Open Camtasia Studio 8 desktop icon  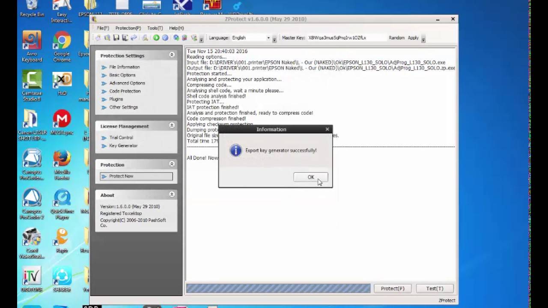coord(32,86)
